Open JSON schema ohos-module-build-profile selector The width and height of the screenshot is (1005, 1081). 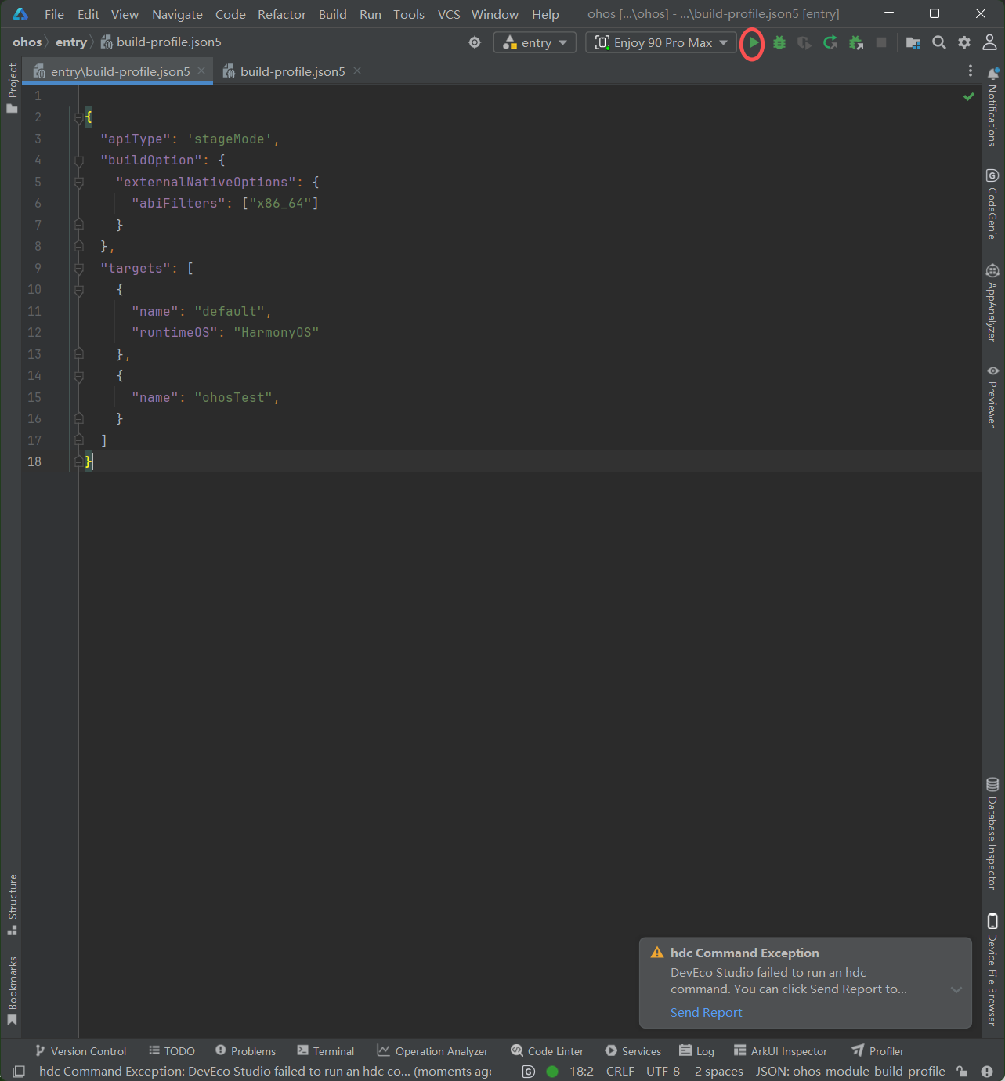coord(851,1071)
